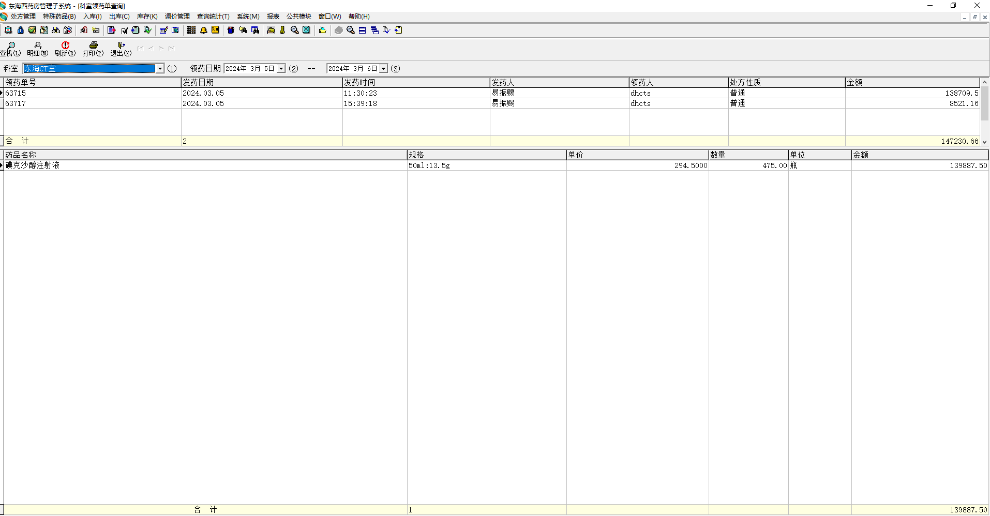Viewport: 990px width, 516px height.
Task: Click the start date field 2024年 3月 5日
Action: 250,69
